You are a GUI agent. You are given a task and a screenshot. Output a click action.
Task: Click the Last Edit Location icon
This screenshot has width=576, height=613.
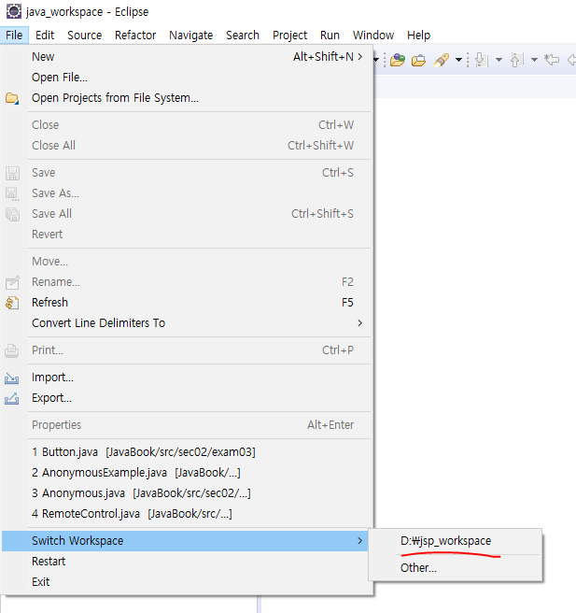pos(552,60)
